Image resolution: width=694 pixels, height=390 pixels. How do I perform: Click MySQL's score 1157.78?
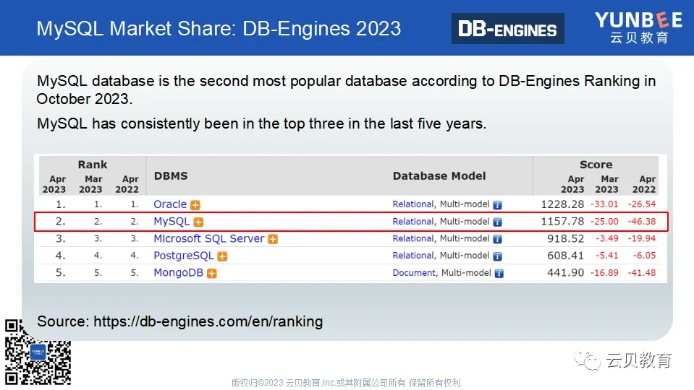tap(562, 221)
